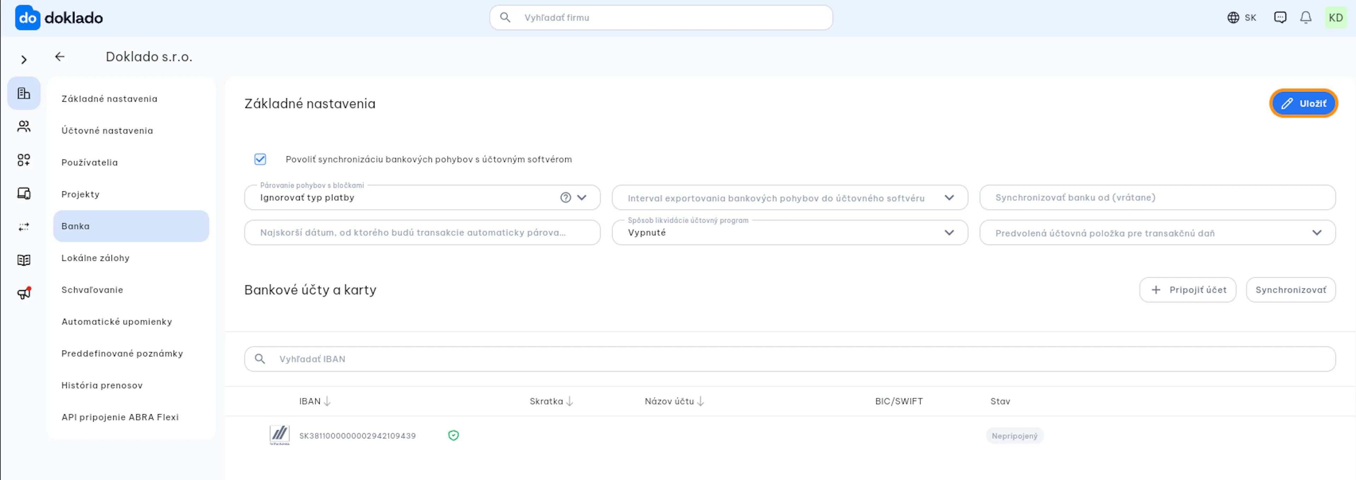Toggle bank movement synchronization checkbox

pyautogui.click(x=260, y=159)
